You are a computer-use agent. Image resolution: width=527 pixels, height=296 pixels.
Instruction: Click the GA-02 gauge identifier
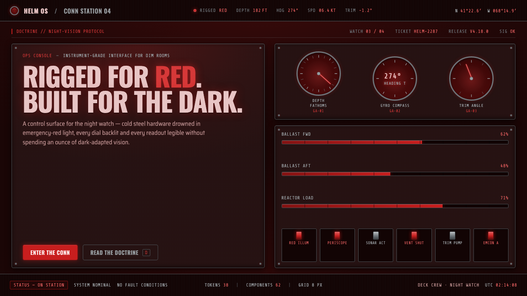pos(395,111)
